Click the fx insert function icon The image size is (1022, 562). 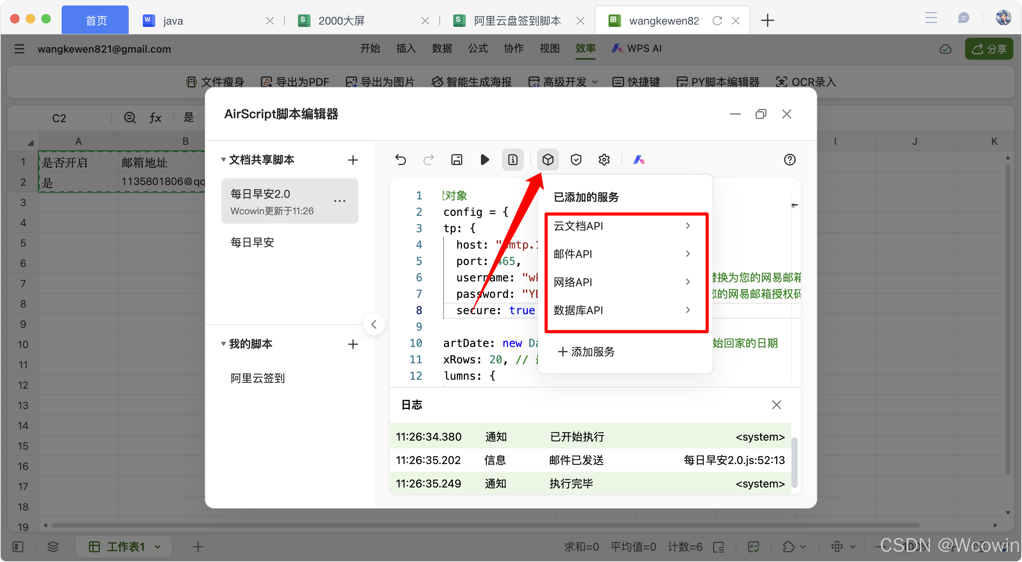click(155, 118)
